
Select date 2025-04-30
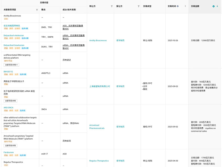tap(173, 161)
